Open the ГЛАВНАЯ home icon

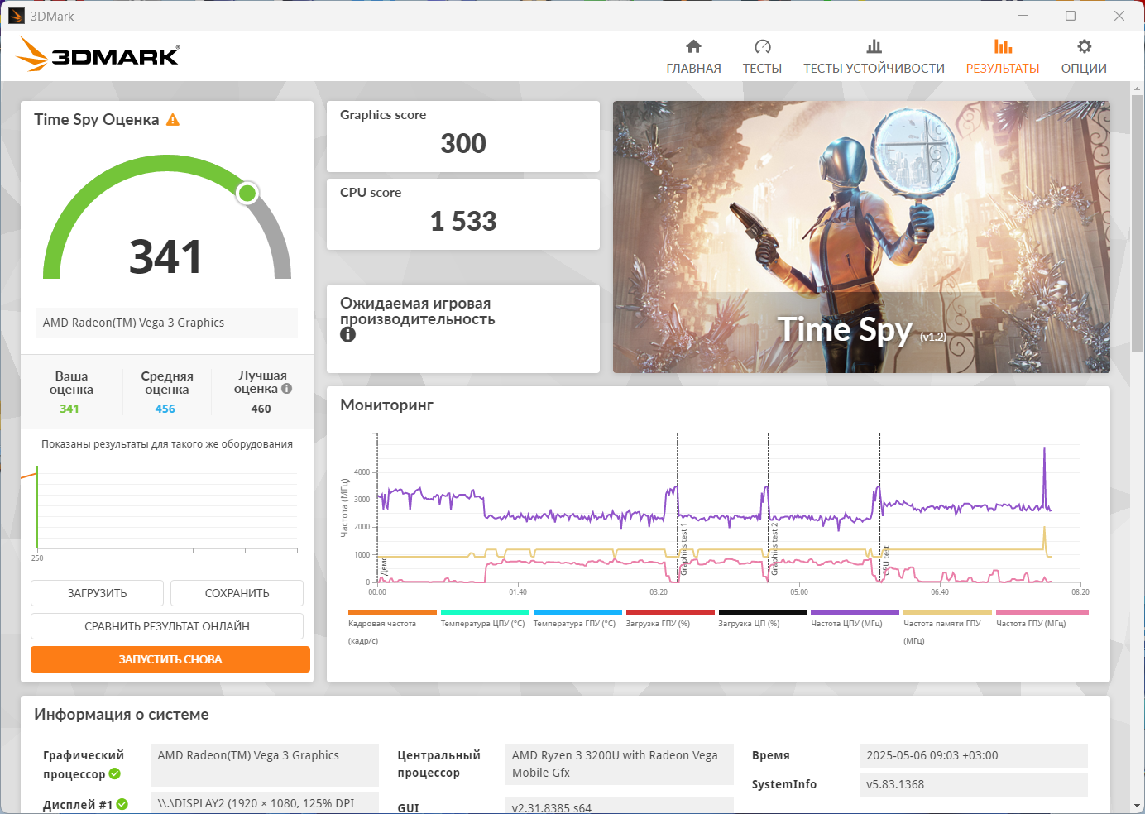[x=693, y=46]
